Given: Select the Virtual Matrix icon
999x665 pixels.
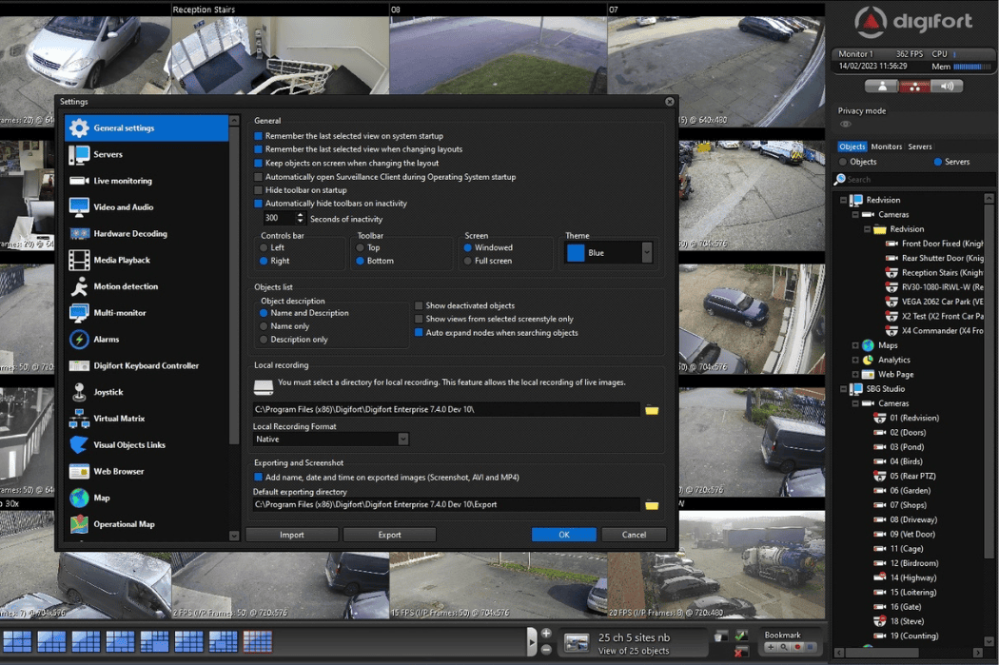Looking at the screenshot, I should tap(79, 419).
